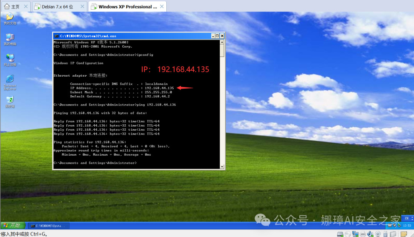The height and width of the screenshot is (237, 414).
Task: Open the language bar options arrow
Action: [412, 220]
